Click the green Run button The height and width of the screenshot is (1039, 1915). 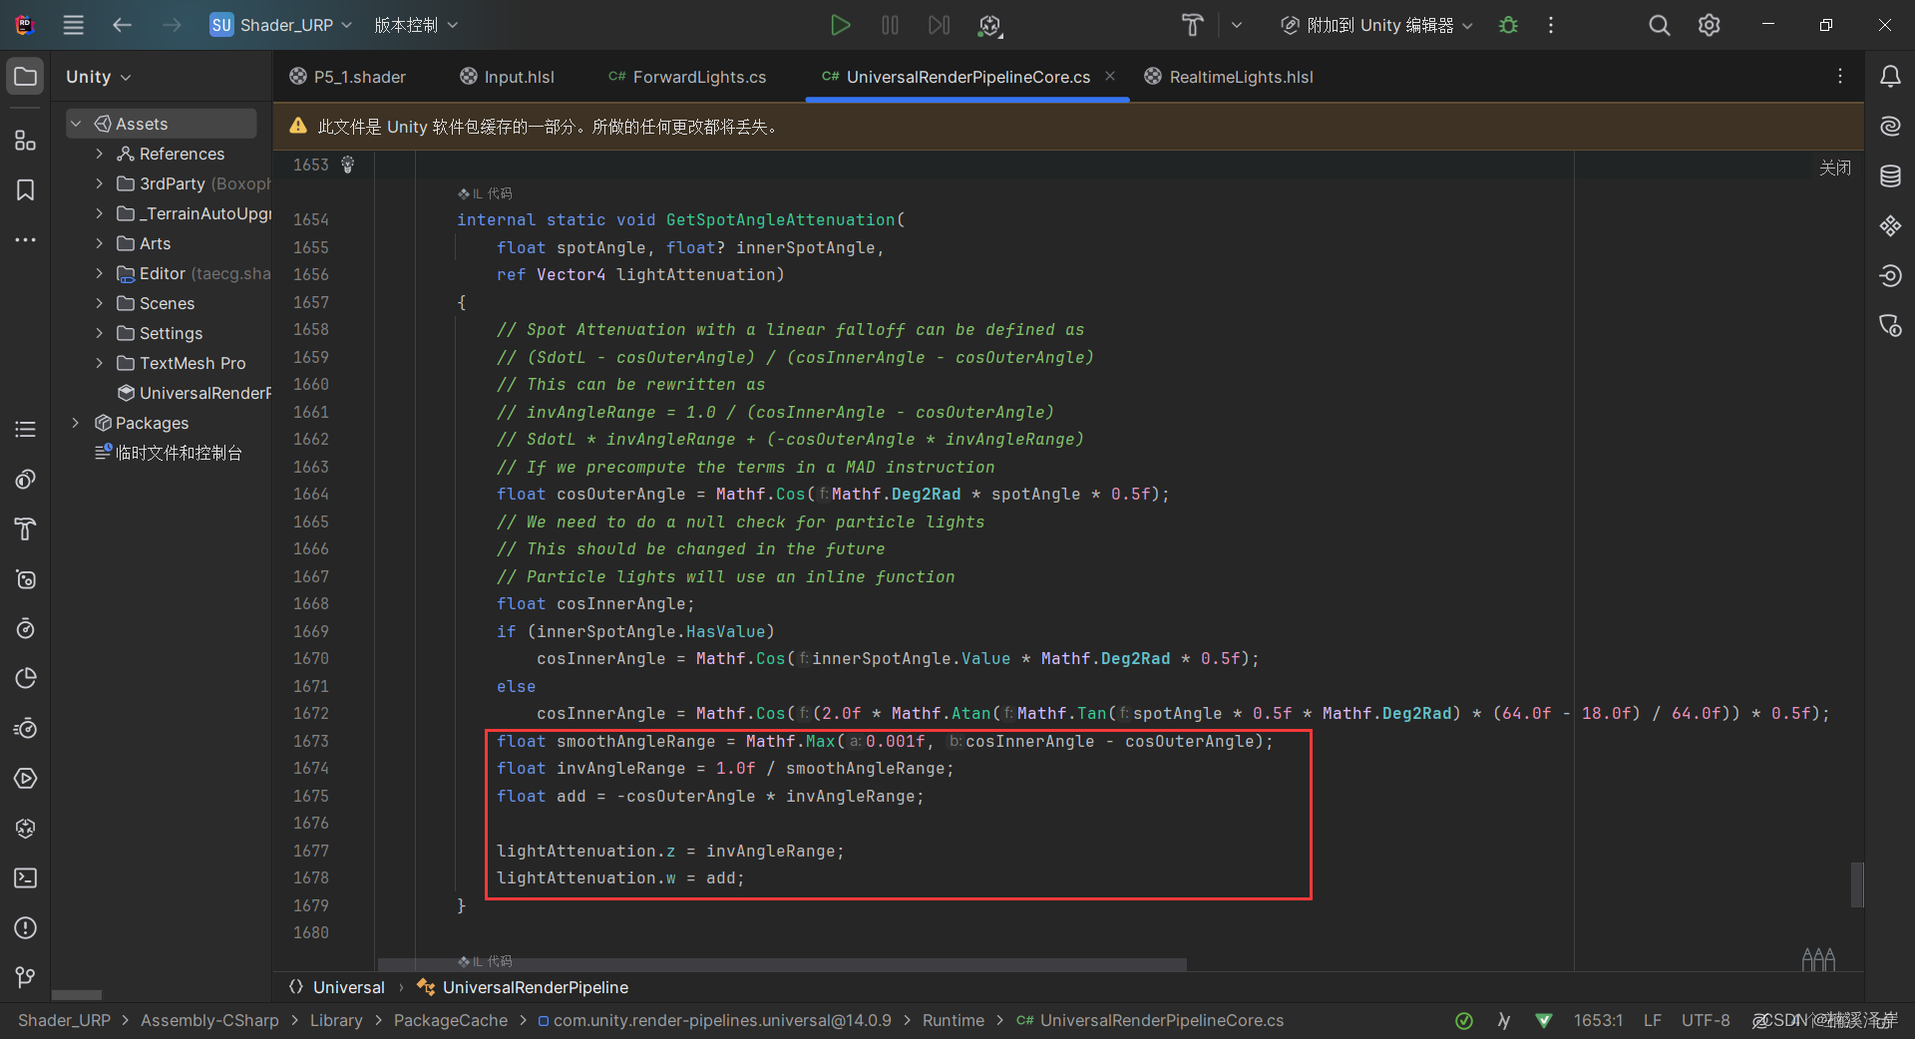coord(841,25)
